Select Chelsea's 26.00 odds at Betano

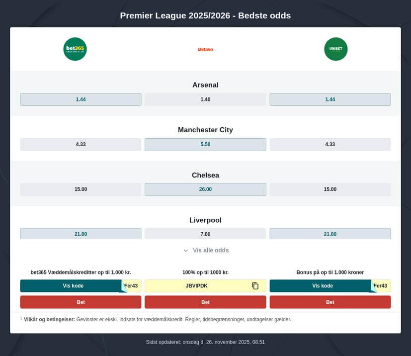[205, 189]
